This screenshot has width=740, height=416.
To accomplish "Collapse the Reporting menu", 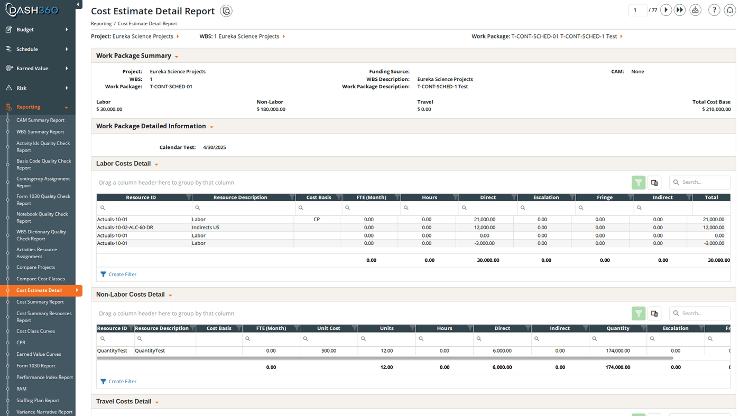I will [38, 107].
